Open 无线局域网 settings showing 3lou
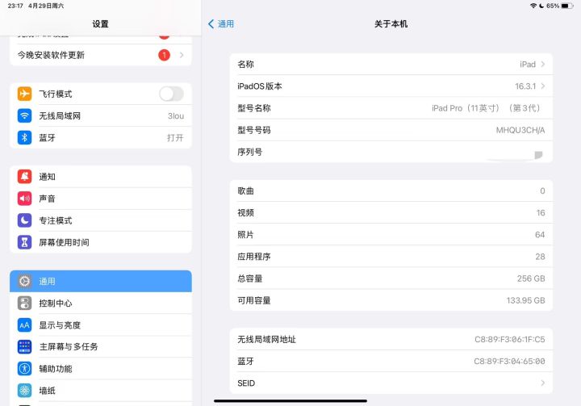Screen dimensions: 581x406 click(x=101, y=115)
